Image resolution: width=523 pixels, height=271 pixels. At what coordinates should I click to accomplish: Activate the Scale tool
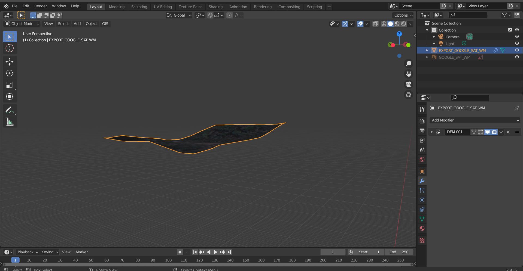[10, 85]
